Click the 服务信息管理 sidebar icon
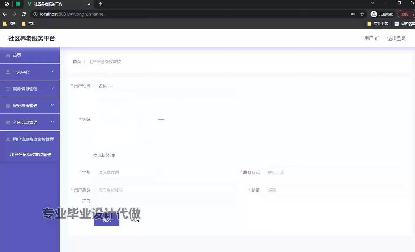This screenshot has height=252, width=415. coord(8,89)
